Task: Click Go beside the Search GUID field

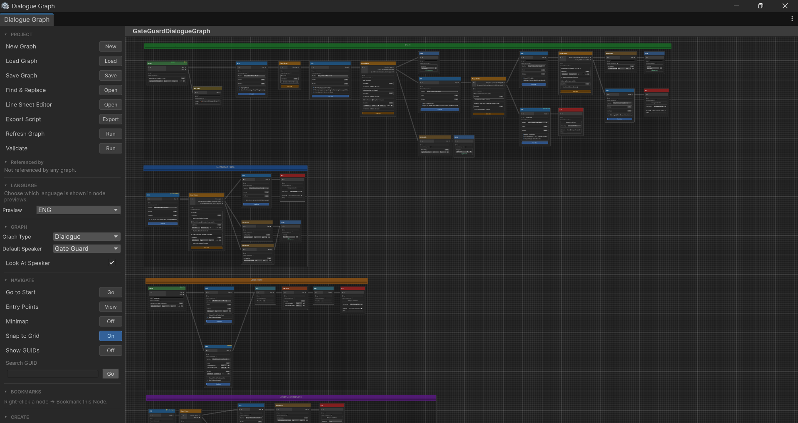Action: [111, 374]
